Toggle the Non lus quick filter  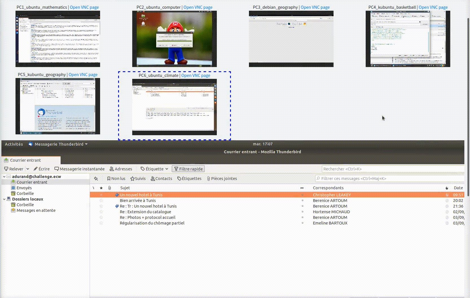(x=116, y=179)
